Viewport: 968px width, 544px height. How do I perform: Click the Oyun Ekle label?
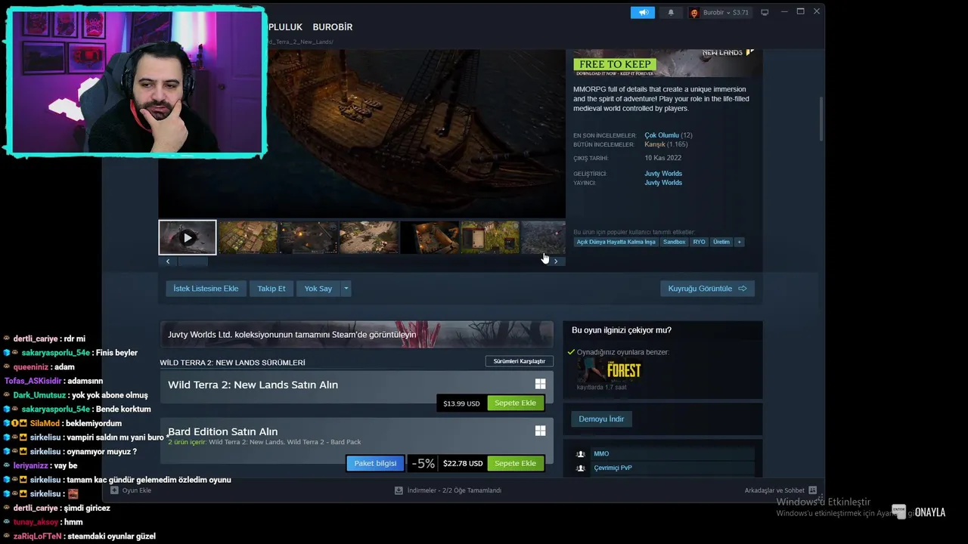click(x=137, y=490)
